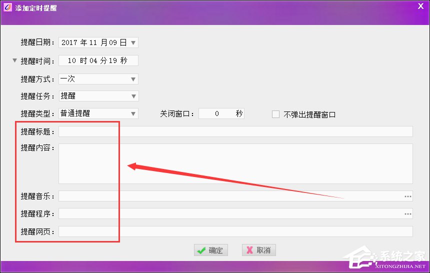430x273 pixels.
Task: Confirm with the 确定 button
Action: pyautogui.click(x=211, y=250)
